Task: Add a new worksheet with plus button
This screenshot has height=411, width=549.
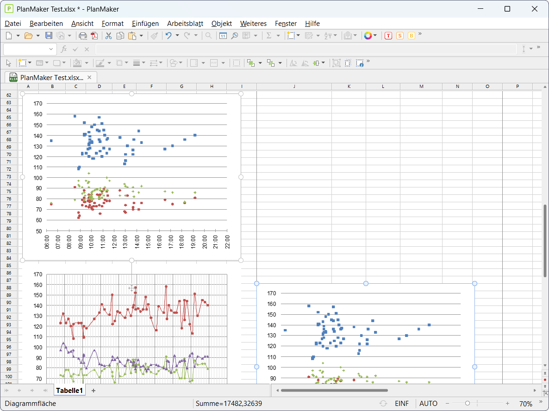Action: coord(94,391)
